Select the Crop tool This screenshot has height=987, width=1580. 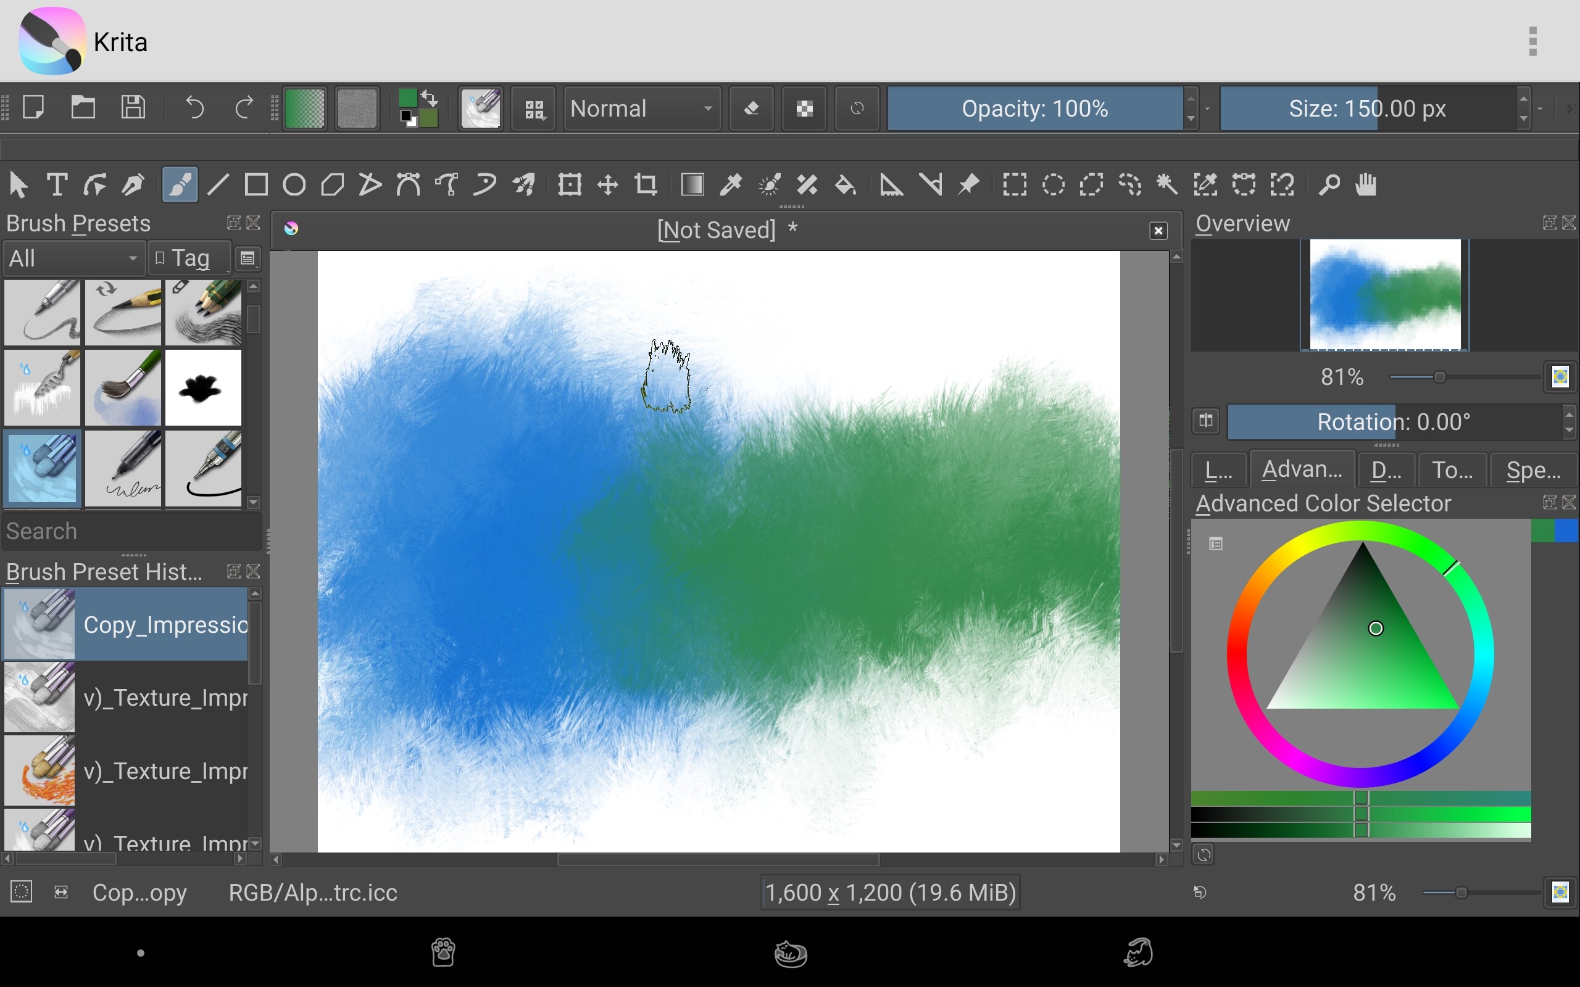click(646, 184)
